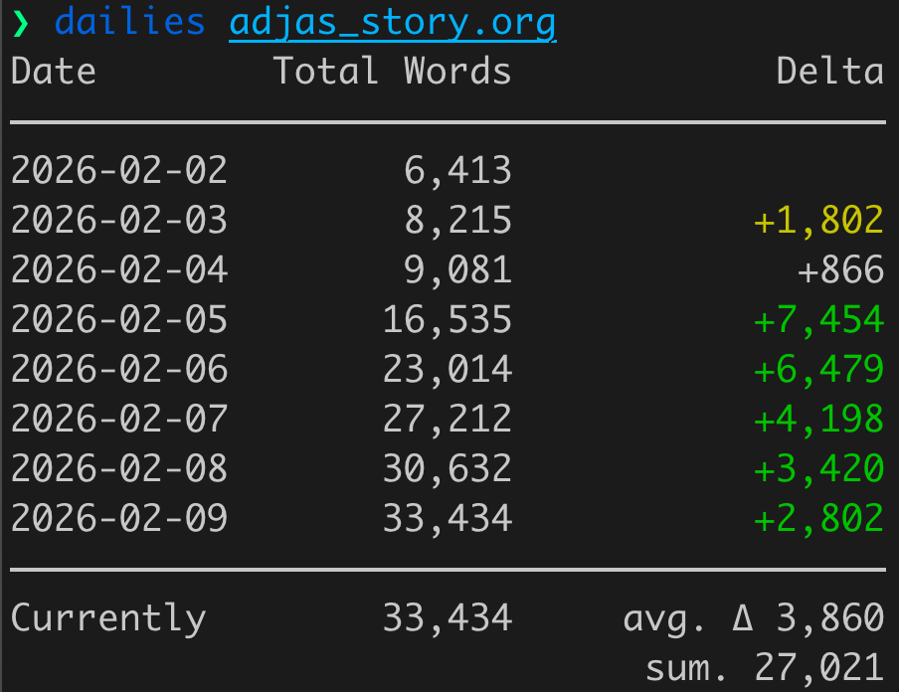The height and width of the screenshot is (692, 899).
Task: Click the Total Words column header
Action: (392, 72)
